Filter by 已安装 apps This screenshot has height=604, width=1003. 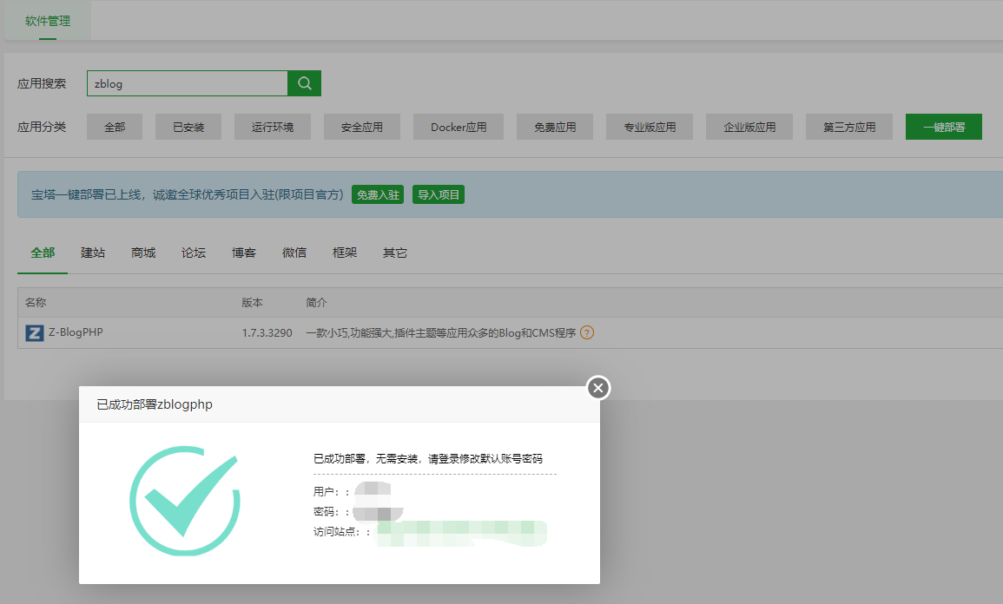click(x=188, y=128)
